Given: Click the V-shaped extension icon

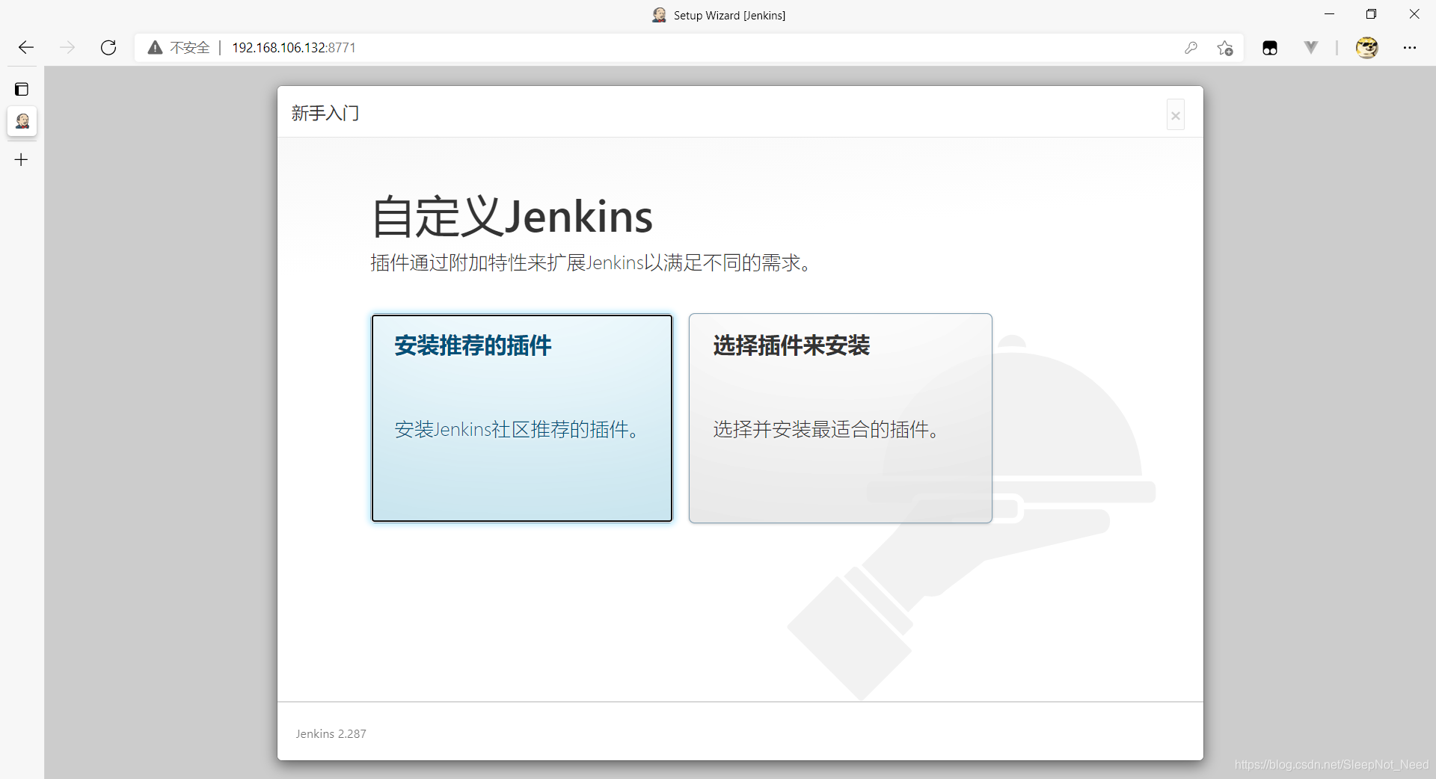Looking at the screenshot, I should [1311, 47].
